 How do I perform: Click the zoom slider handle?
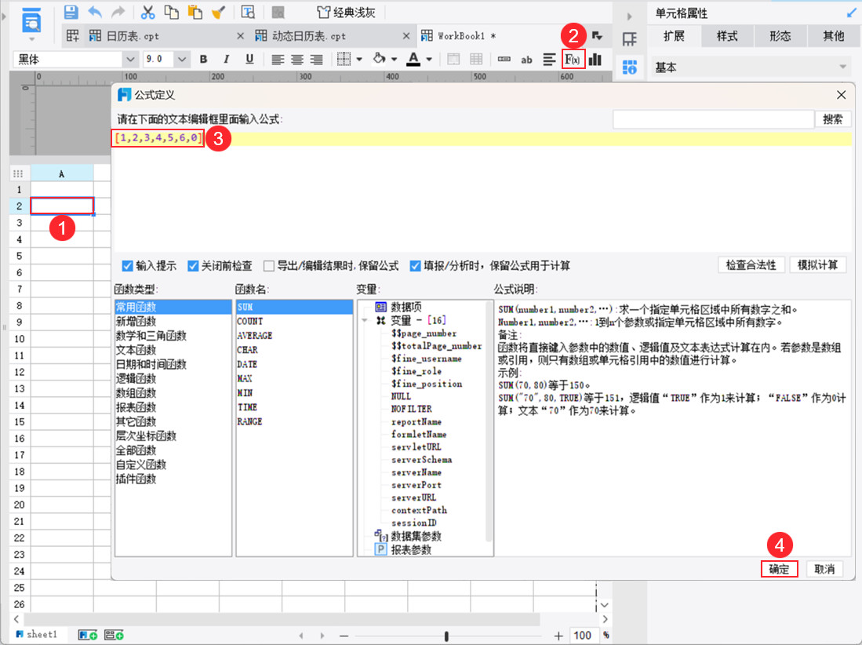coord(446,636)
